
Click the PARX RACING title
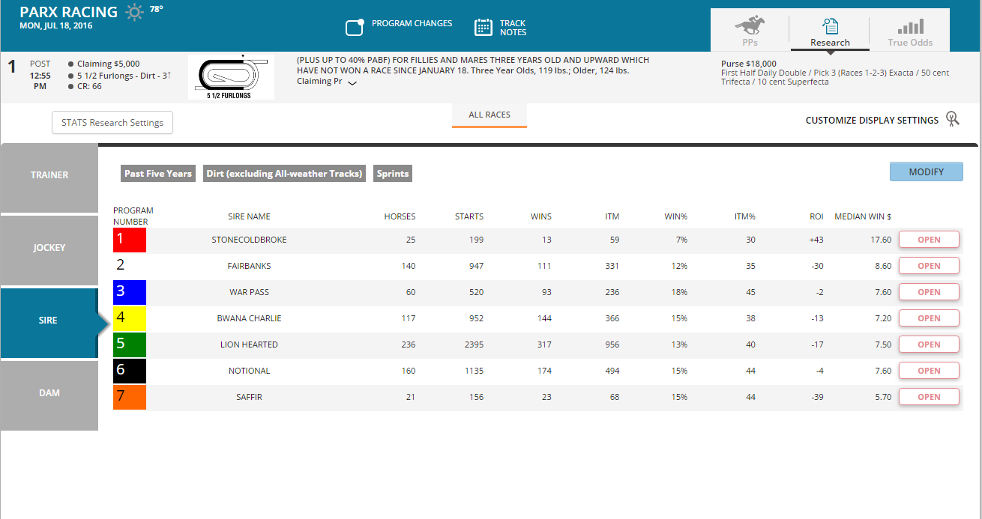(68, 12)
